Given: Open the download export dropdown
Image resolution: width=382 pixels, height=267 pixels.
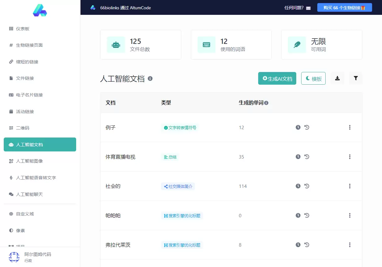Looking at the screenshot, I should [x=337, y=78].
